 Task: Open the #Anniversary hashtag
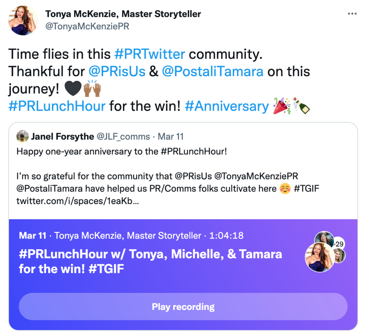click(x=227, y=106)
